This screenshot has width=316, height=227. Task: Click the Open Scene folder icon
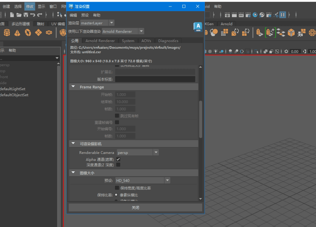tap(19, 15)
